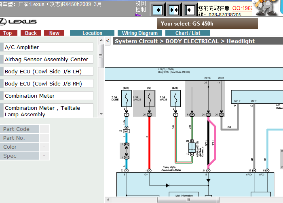Click the Part No. label
Viewport: 283px width, 203px height.
tap(19, 138)
